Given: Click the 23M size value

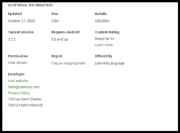Looking at the screenshot, I should click(x=55, y=21).
